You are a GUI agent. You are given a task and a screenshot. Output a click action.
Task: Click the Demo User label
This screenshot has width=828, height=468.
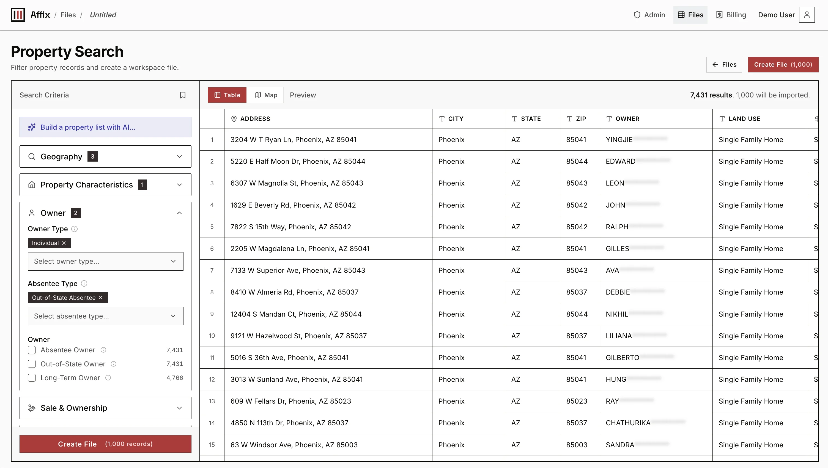776,15
